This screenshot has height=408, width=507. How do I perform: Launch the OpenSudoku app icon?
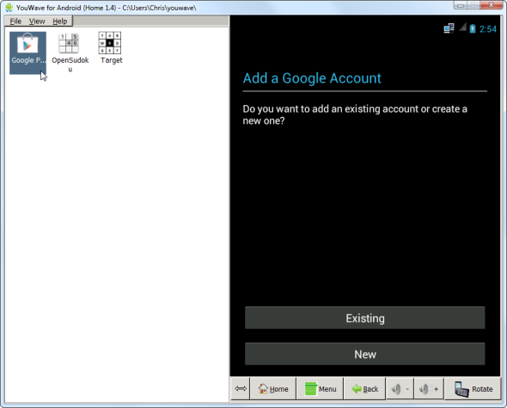(70, 52)
